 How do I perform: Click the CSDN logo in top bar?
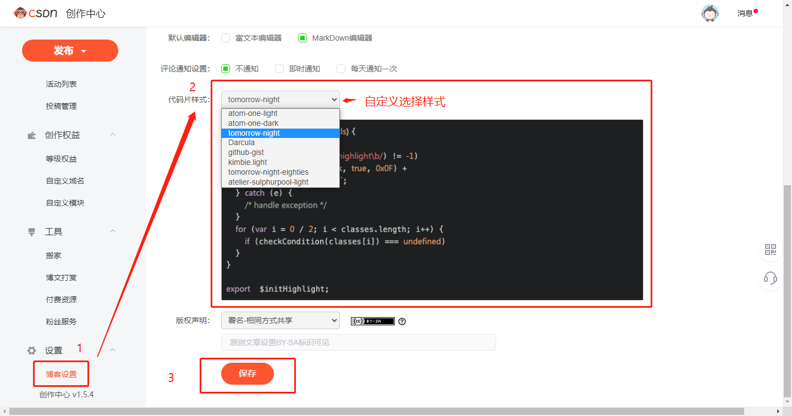click(34, 13)
